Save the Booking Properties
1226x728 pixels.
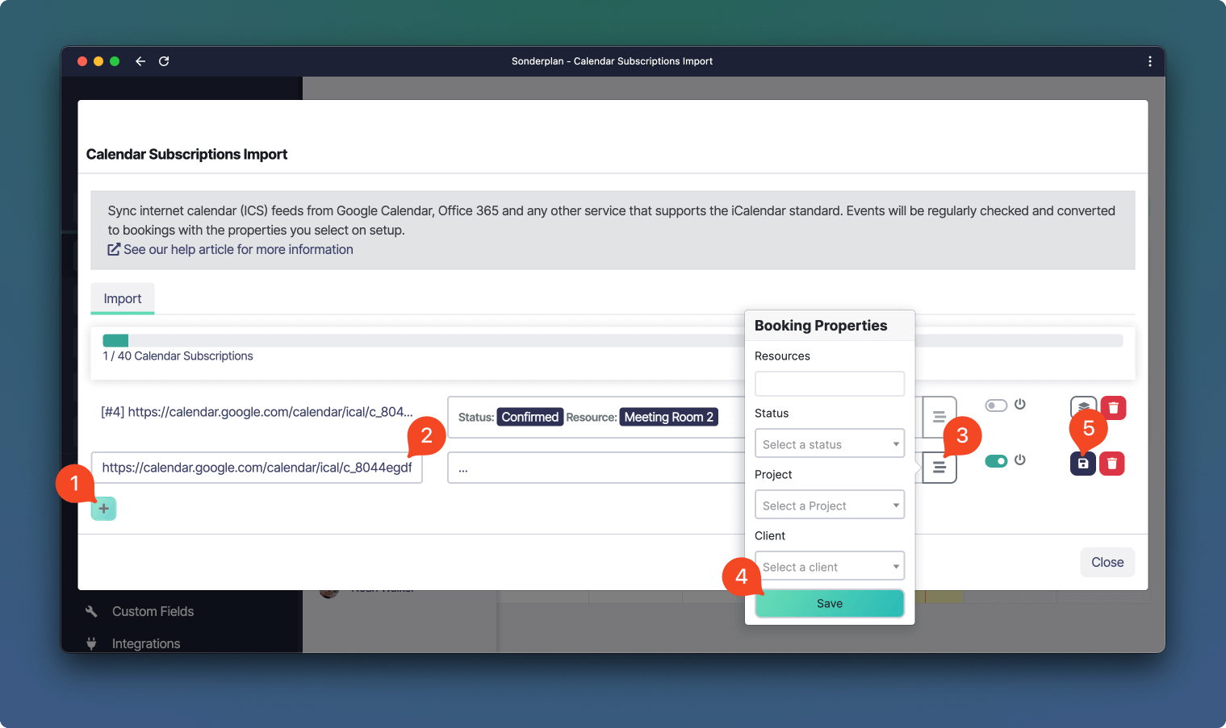pyautogui.click(x=830, y=603)
